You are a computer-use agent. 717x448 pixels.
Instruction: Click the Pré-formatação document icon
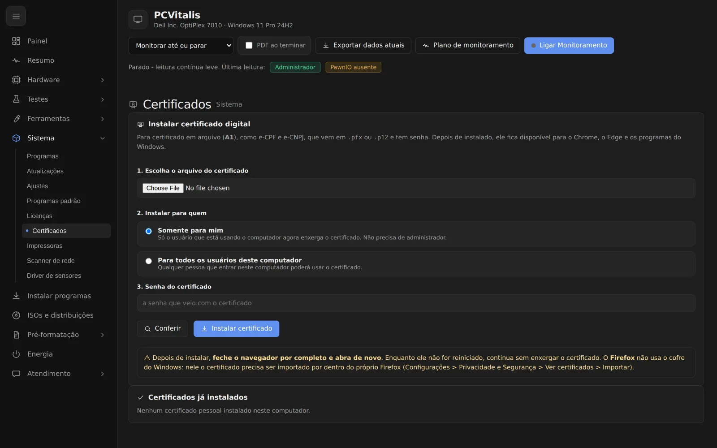[16, 335]
